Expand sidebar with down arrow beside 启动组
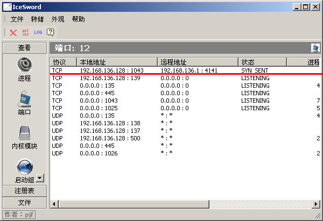This screenshot has height=221, width=323. coord(40,178)
